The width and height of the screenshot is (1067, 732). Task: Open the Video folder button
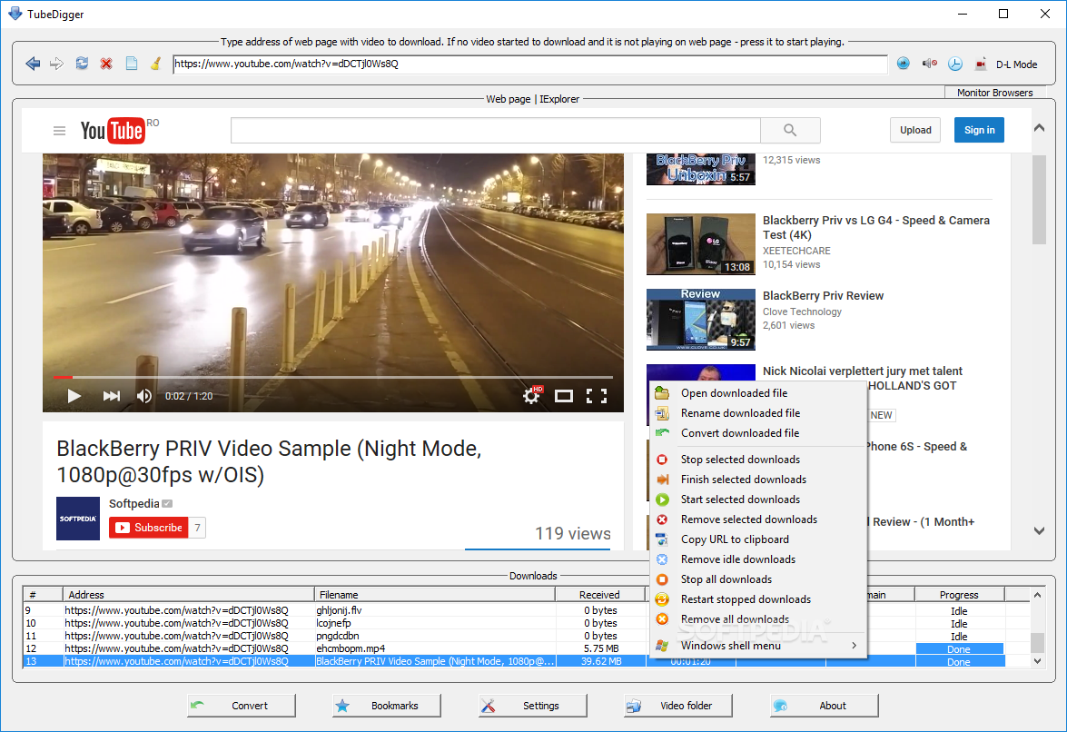[678, 706]
